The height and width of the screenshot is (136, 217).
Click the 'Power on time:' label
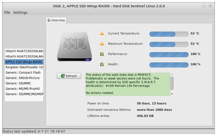(x=98, y=103)
